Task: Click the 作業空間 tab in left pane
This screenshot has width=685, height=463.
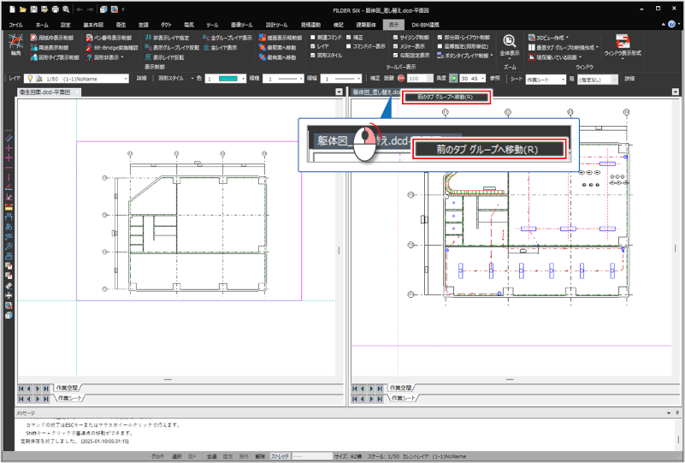Action: 66,388
